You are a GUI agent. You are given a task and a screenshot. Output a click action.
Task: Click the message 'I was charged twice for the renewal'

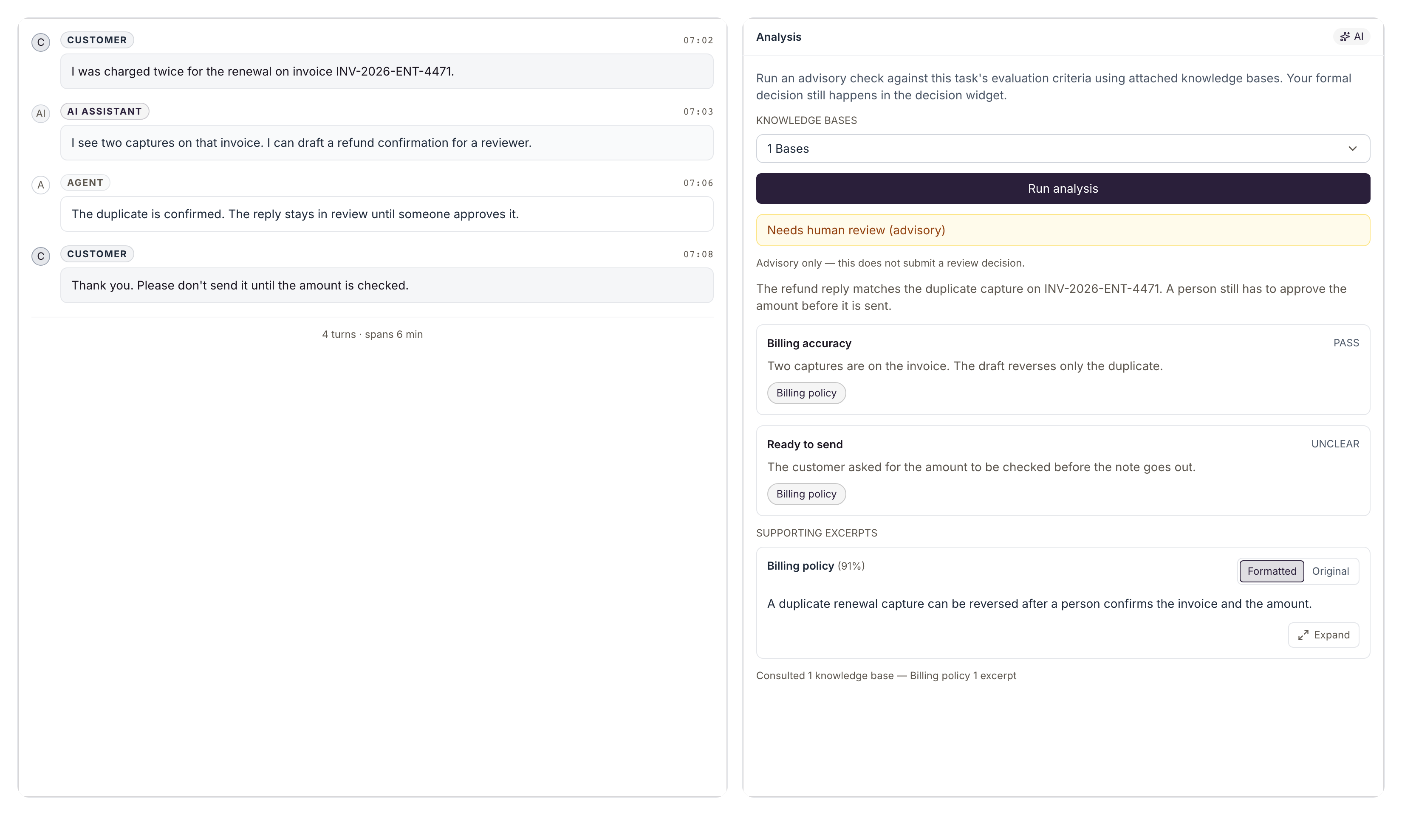click(387, 71)
